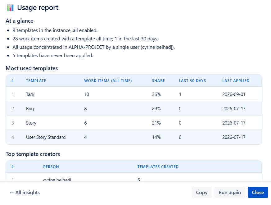Click the date 2026-09-01
This screenshot has width=271, height=205.
pos(234,94)
